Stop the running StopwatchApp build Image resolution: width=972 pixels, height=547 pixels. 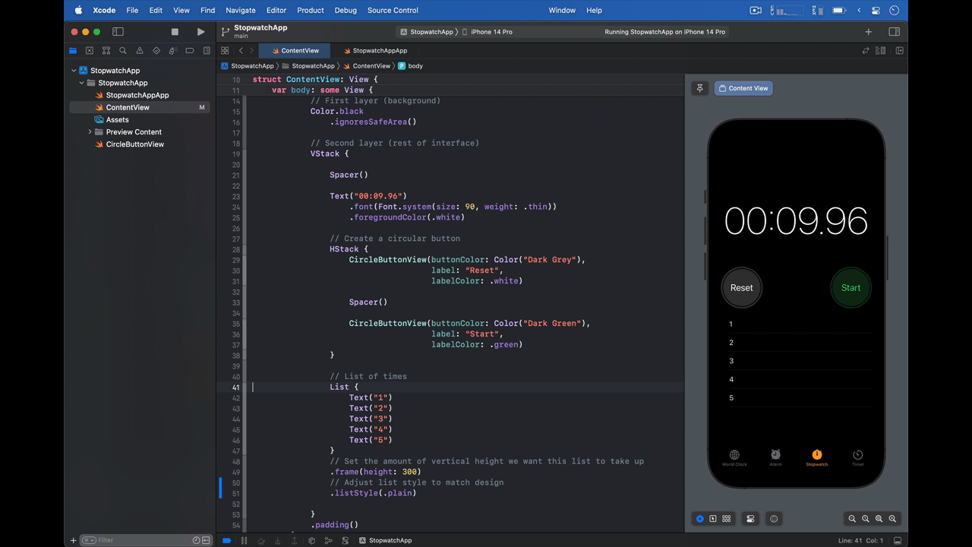(175, 32)
